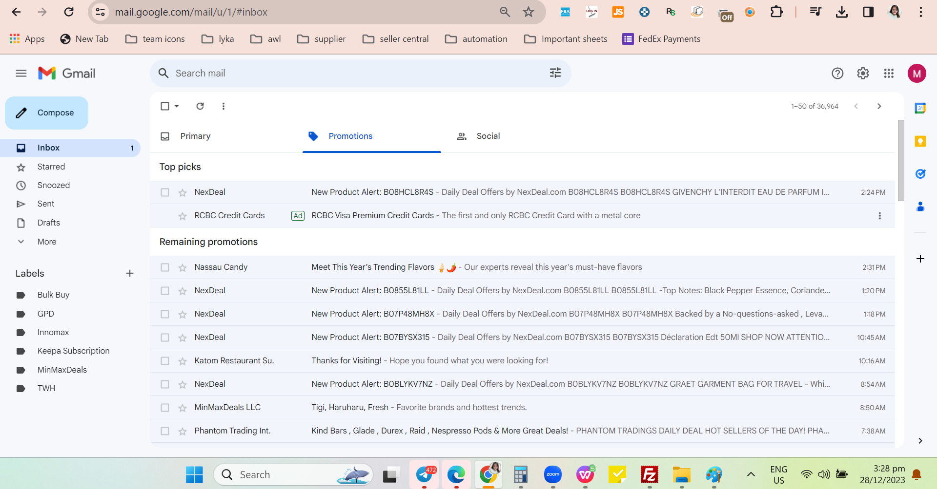Open Chrome downloads icon
This screenshot has width=937, height=489.
coord(842,12)
